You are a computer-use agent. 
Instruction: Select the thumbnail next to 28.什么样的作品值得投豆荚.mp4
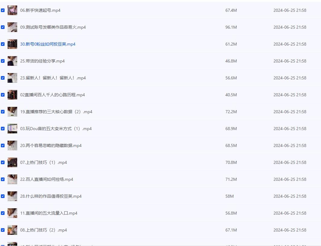click(12, 196)
